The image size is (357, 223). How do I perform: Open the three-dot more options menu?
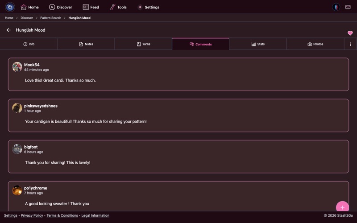click(350, 44)
